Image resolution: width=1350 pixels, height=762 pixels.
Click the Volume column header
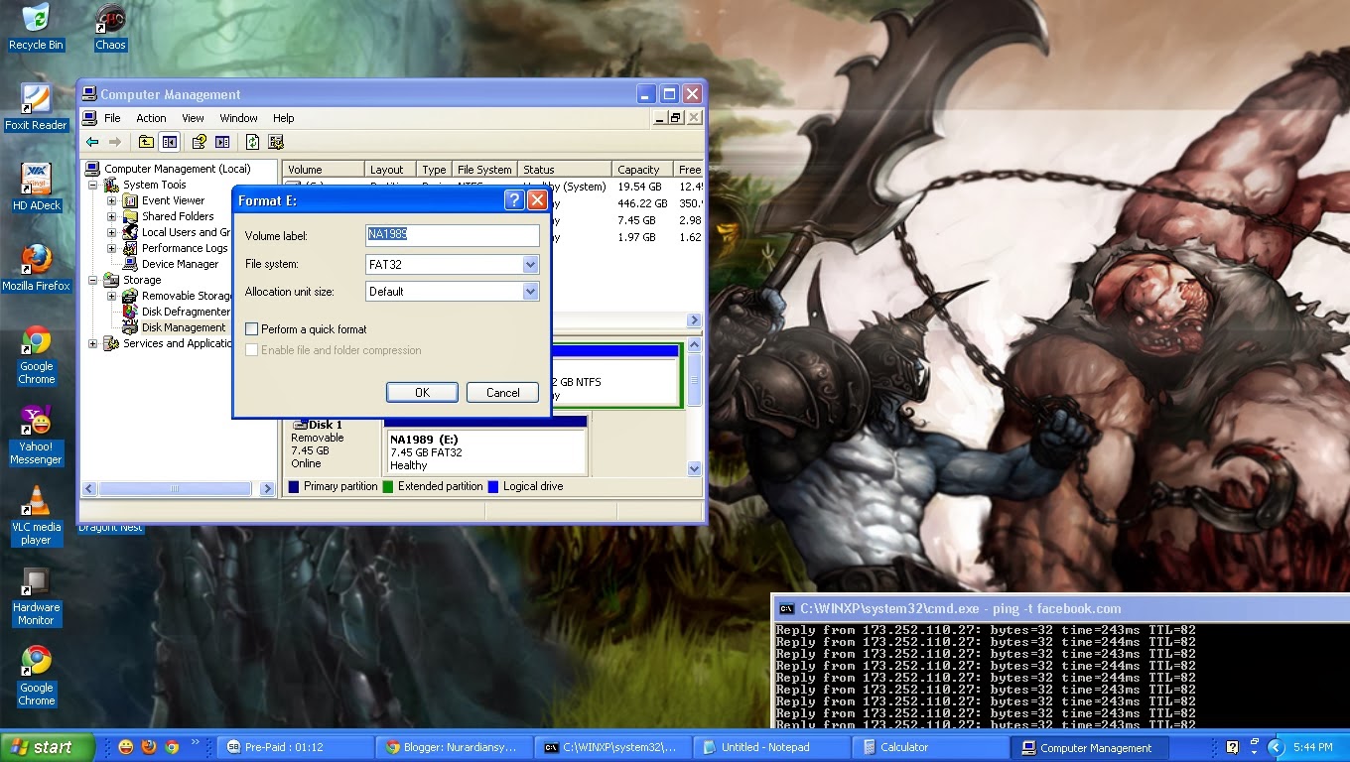click(324, 170)
